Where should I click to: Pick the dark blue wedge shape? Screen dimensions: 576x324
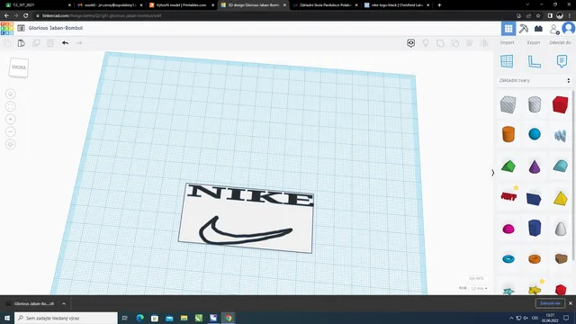[x=534, y=199]
